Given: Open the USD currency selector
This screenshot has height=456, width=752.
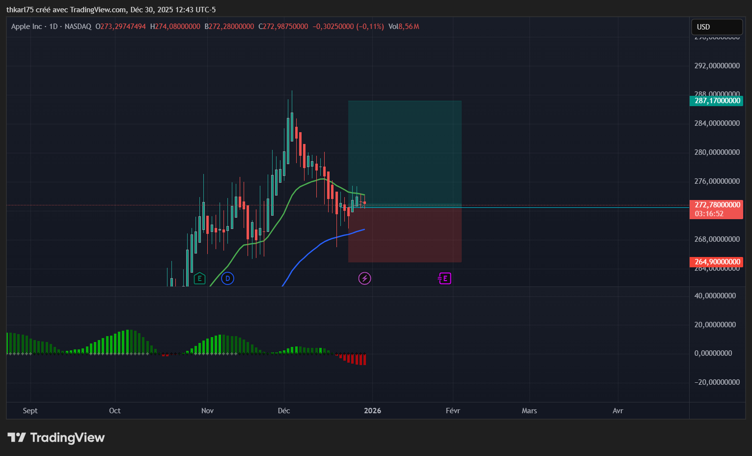Looking at the screenshot, I should 717,27.
